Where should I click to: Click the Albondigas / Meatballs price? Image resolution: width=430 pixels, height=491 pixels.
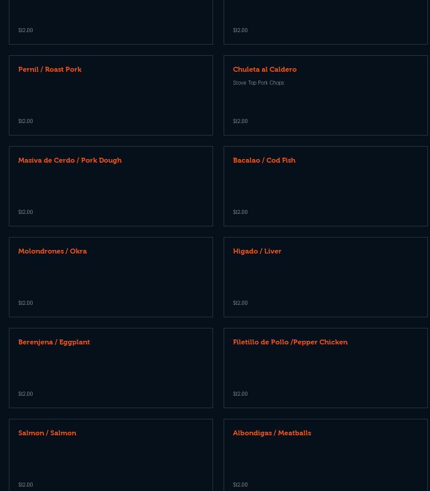[x=240, y=485]
